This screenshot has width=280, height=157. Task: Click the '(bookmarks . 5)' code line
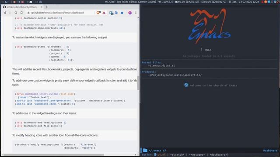[x=60, y=50]
